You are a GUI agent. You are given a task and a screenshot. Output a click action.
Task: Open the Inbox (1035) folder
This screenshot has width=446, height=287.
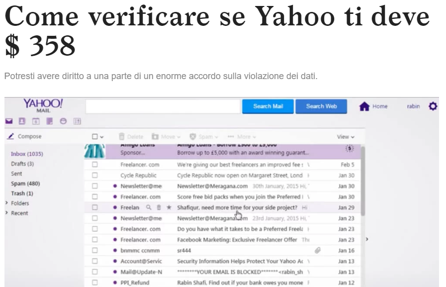27,154
